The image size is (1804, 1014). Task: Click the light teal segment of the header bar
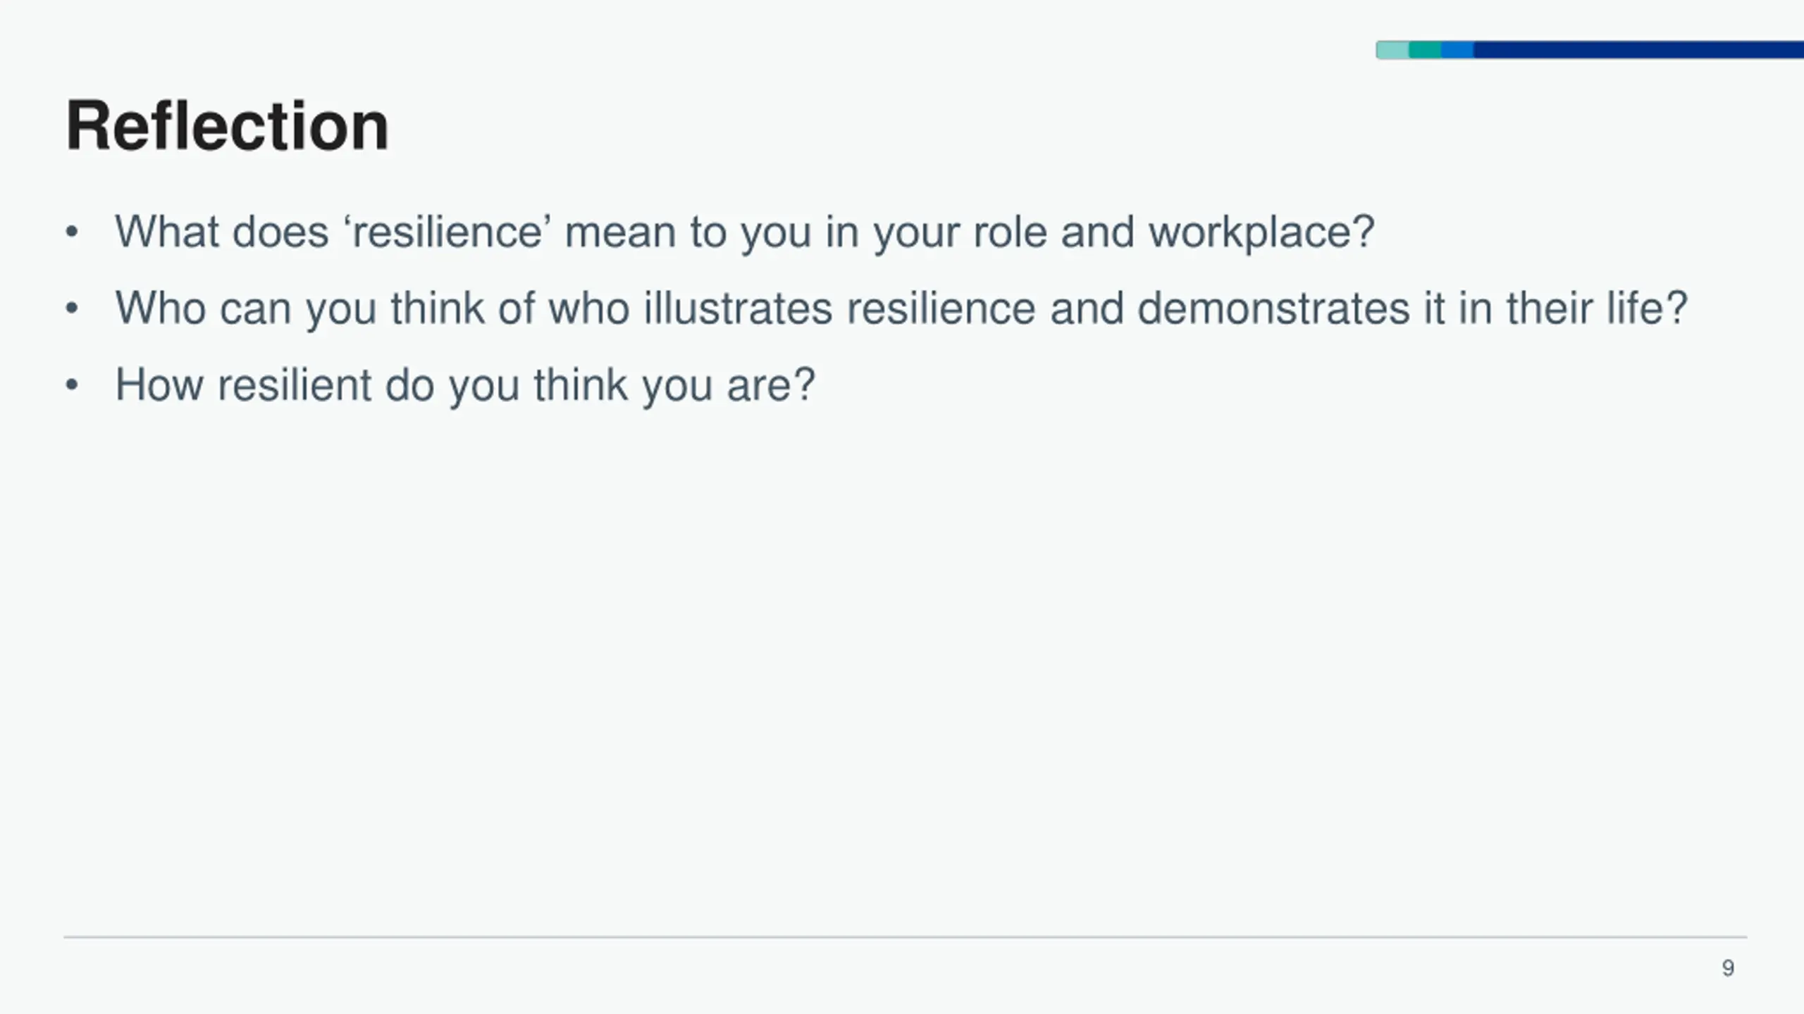click(x=1392, y=50)
